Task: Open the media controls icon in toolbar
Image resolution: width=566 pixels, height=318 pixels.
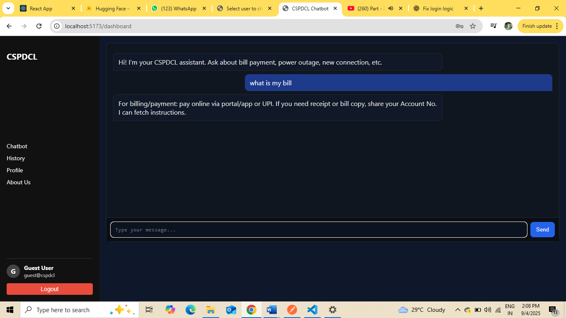Action: (493, 26)
